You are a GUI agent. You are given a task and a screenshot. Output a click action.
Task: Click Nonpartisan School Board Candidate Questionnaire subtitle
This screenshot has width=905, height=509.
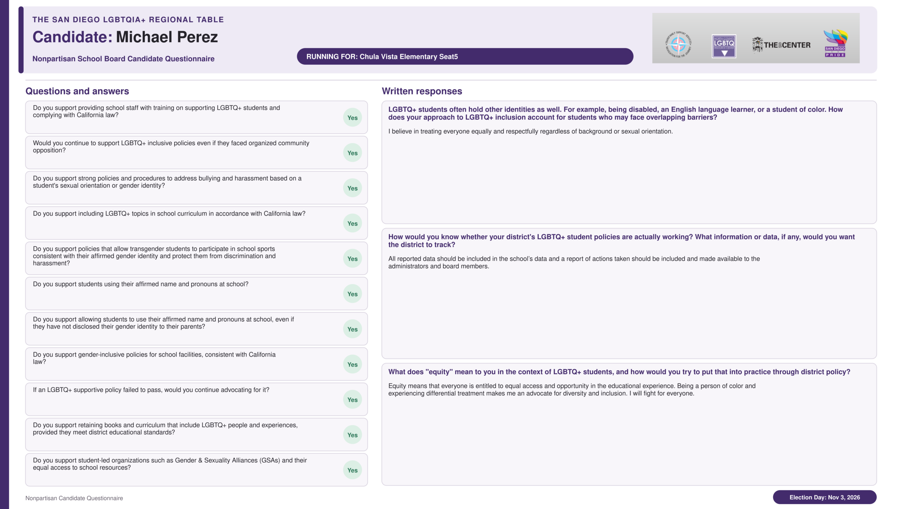pyautogui.click(x=123, y=59)
